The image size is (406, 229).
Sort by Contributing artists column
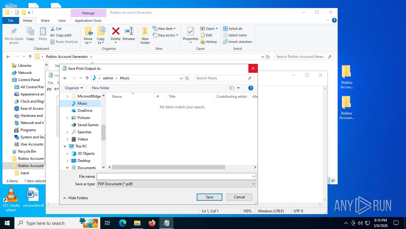[x=232, y=97]
